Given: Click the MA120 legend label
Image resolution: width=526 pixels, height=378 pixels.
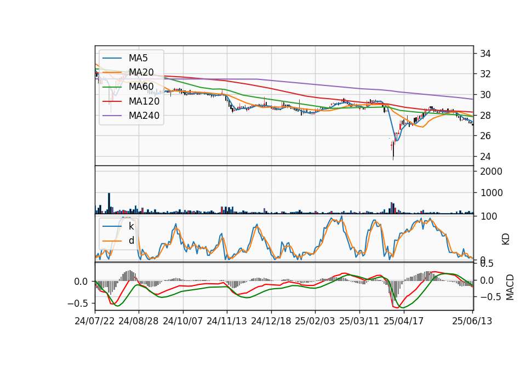Looking at the screenshot, I should point(144,101).
